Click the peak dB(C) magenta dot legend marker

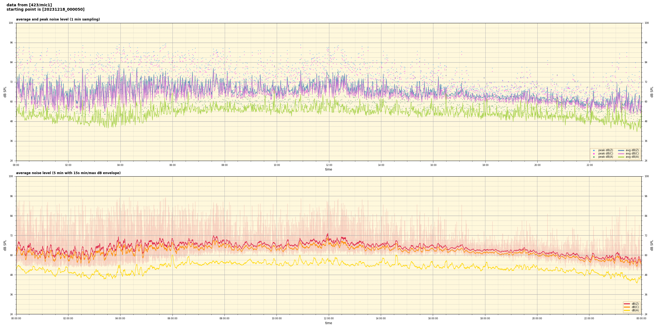pos(594,154)
